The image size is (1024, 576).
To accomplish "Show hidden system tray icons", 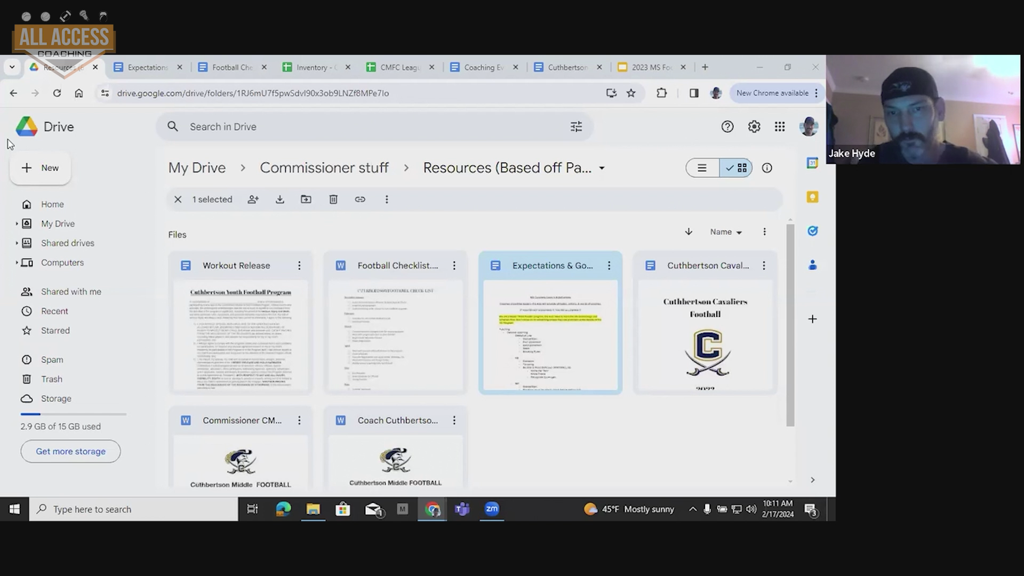I will (692, 509).
